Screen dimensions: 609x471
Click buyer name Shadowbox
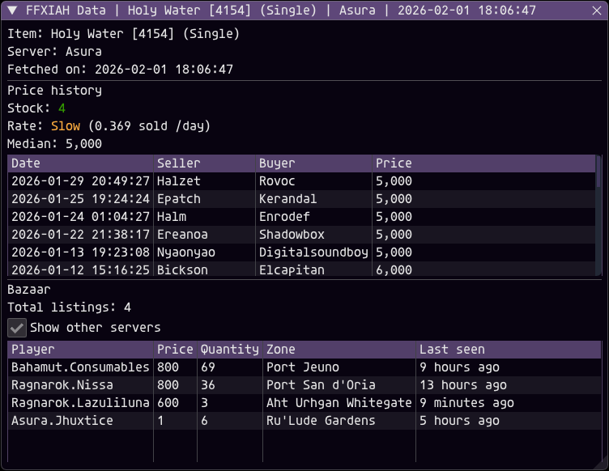click(x=292, y=235)
